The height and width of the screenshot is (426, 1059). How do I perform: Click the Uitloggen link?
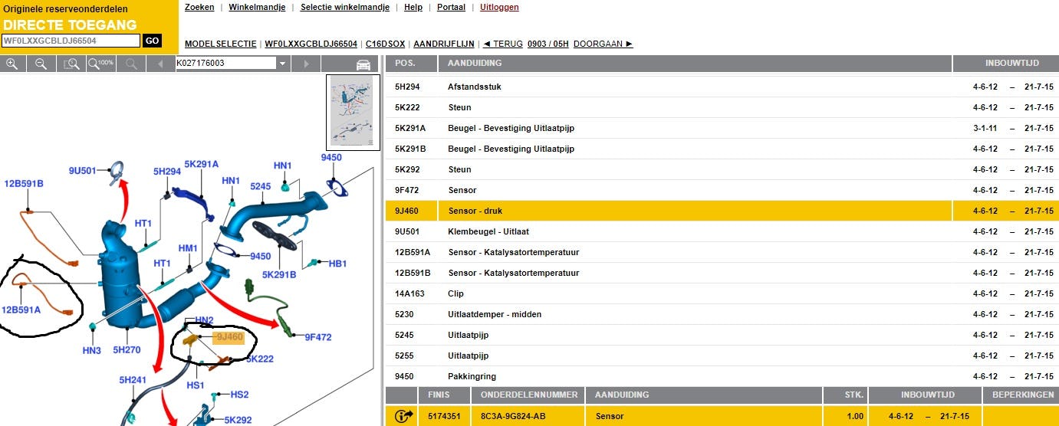[499, 7]
